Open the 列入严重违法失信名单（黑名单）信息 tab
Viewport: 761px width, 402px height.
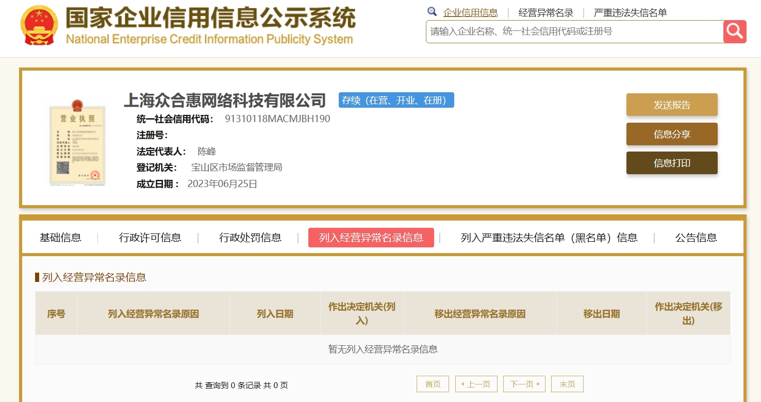[549, 238]
